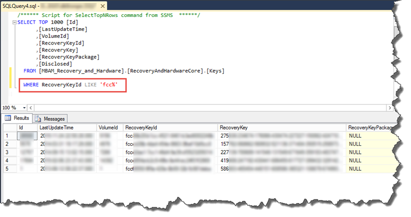Image resolution: width=411 pixels, height=217 pixels.
Task: Click the [RecoveryKeyPackage] line in the query
Action: click(x=69, y=57)
